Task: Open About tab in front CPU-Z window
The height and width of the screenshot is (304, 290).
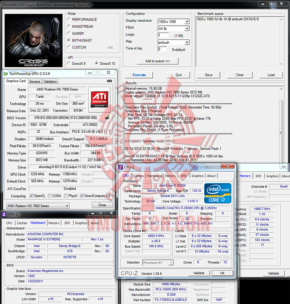Action: coord(211,176)
